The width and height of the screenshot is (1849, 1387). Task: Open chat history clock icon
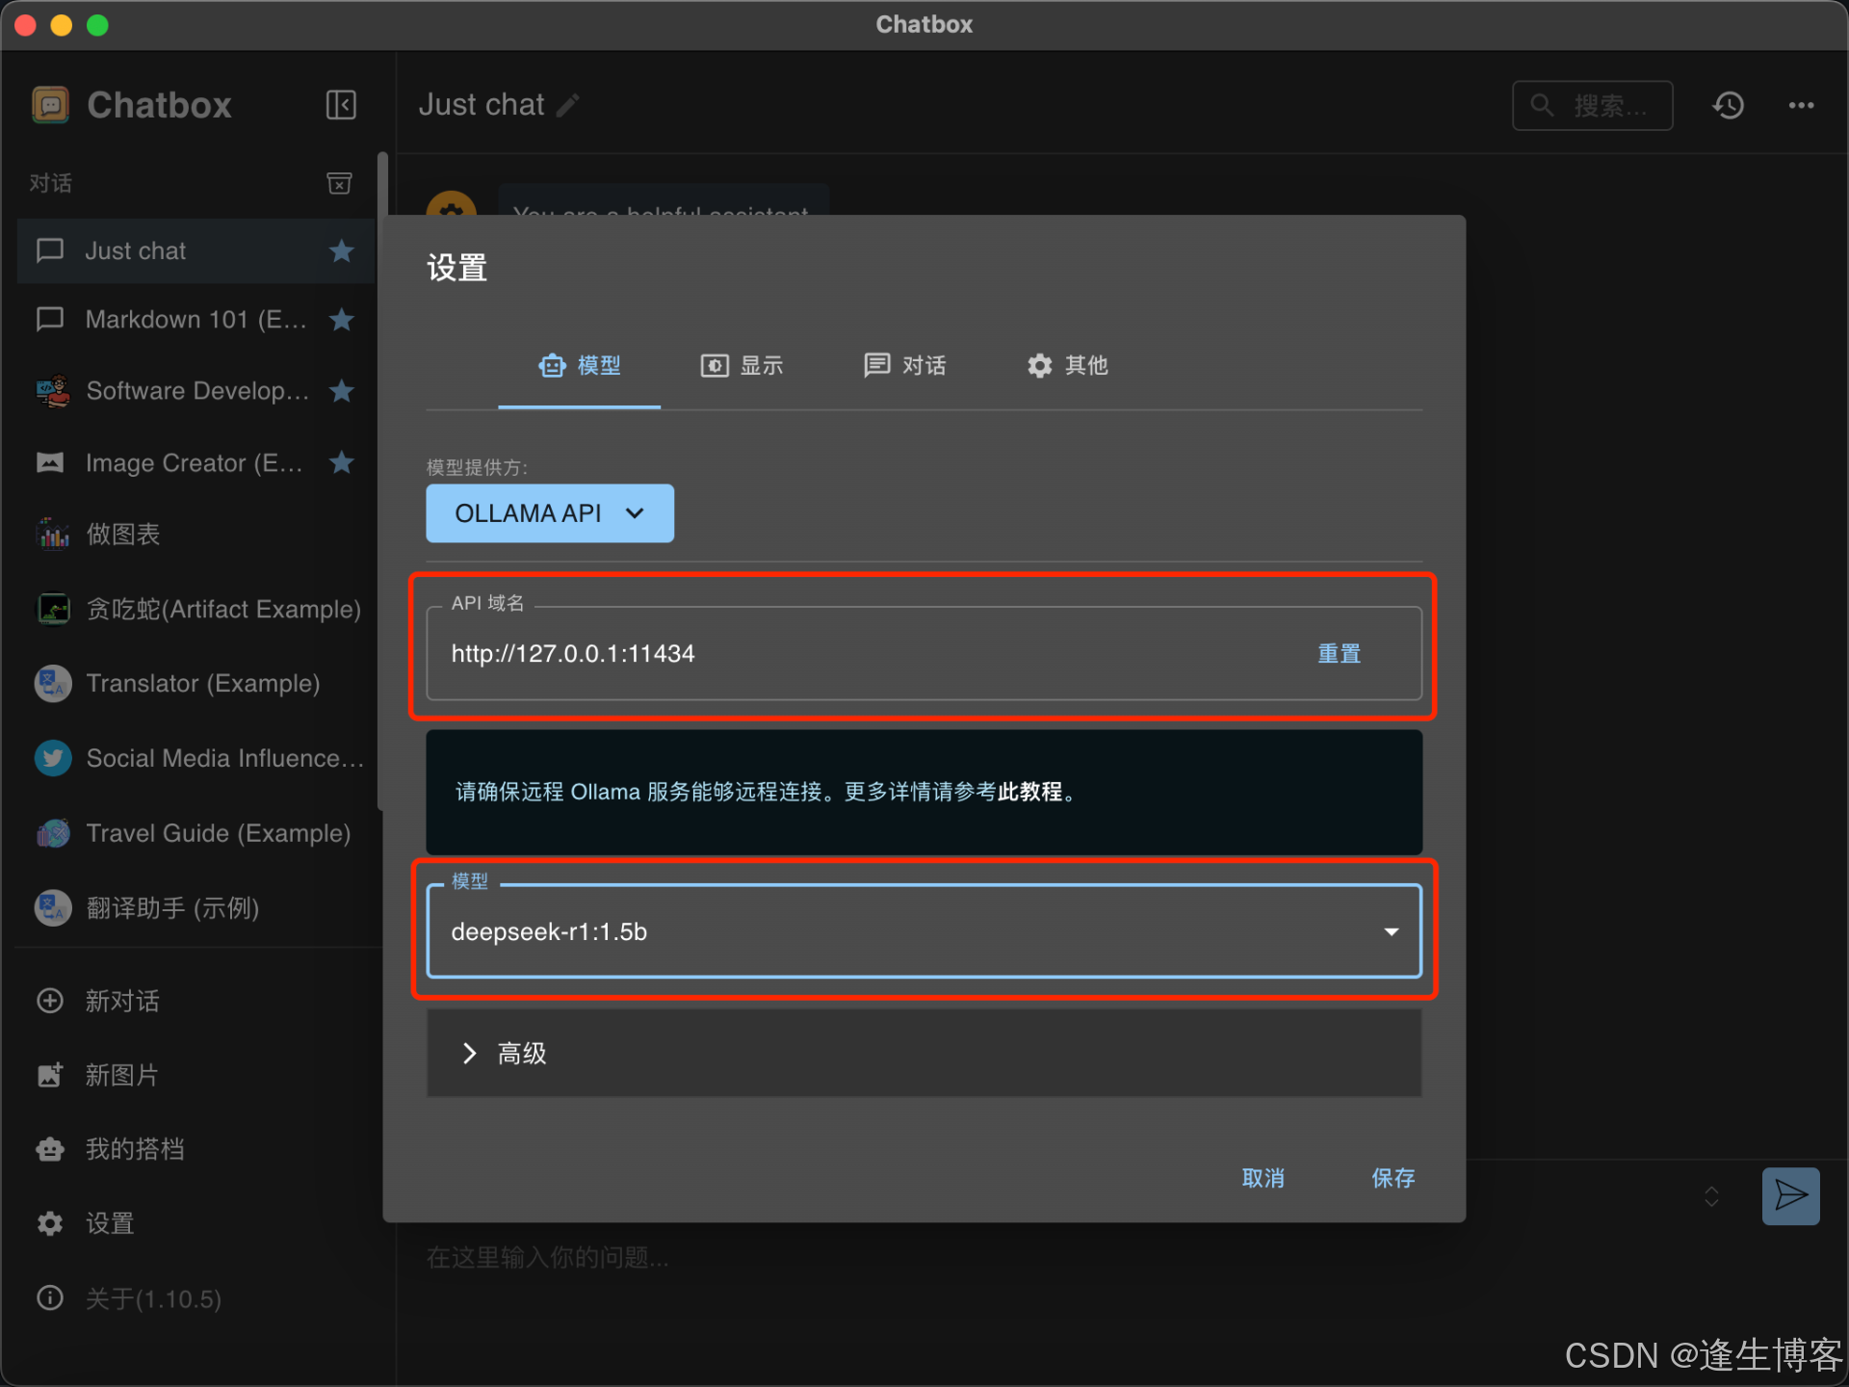tap(1729, 105)
